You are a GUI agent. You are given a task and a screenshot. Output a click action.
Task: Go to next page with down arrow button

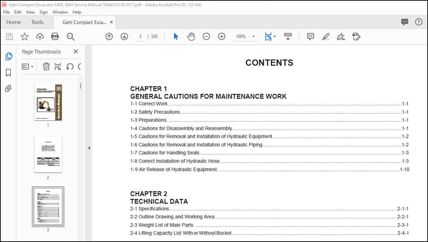[x=124, y=36]
